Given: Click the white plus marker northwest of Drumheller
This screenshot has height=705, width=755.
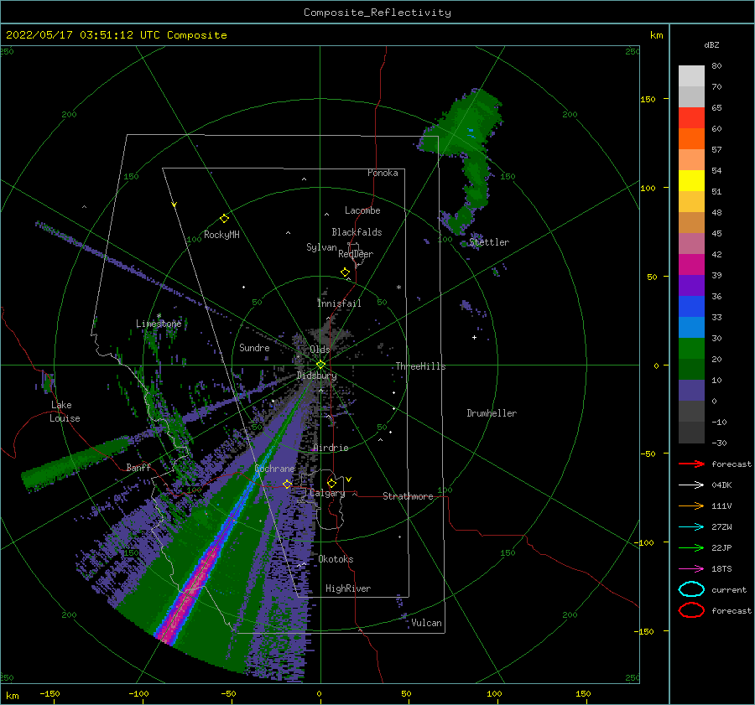Looking at the screenshot, I should coord(474,337).
